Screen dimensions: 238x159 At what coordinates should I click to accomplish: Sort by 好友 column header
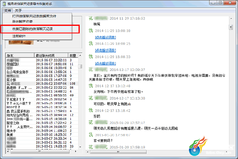pyautogui.click(x=20, y=56)
